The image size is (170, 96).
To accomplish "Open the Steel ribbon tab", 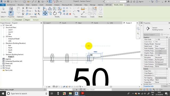I will tap(28, 5).
